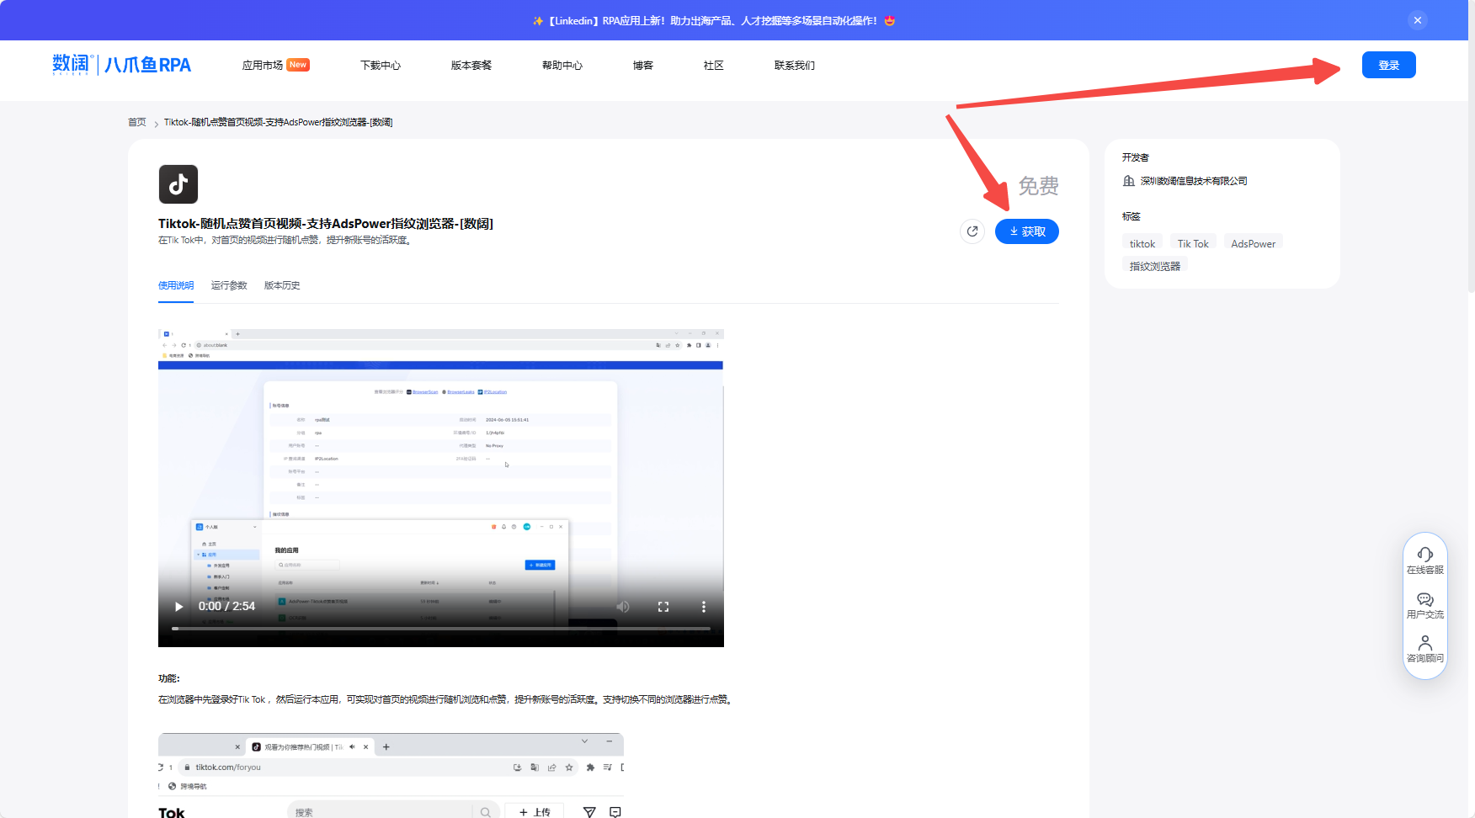Open 咨询顾问 consultant widget
The image size is (1475, 818).
[1425, 649]
